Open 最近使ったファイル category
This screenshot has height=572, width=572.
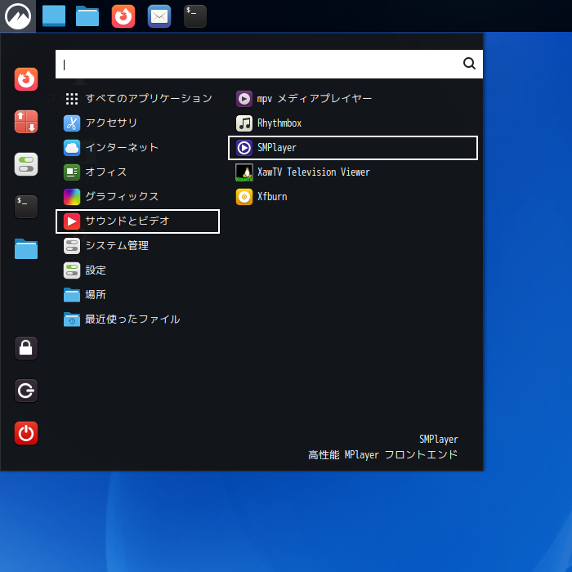pos(137,320)
